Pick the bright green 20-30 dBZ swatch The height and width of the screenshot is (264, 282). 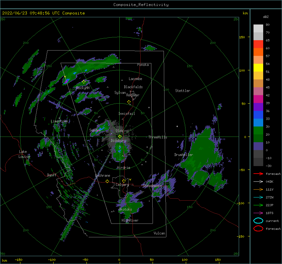point(258,130)
